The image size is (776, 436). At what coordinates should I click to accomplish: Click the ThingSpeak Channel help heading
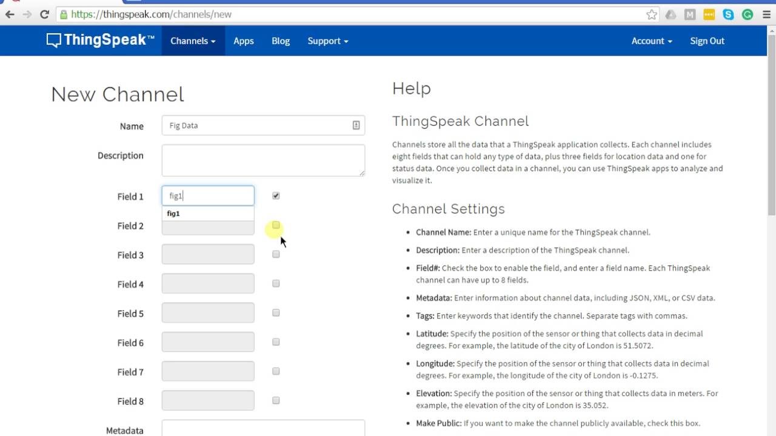461,121
